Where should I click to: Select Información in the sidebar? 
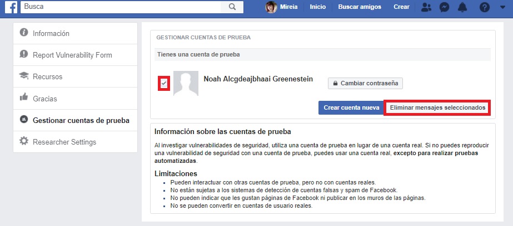pos(75,33)
